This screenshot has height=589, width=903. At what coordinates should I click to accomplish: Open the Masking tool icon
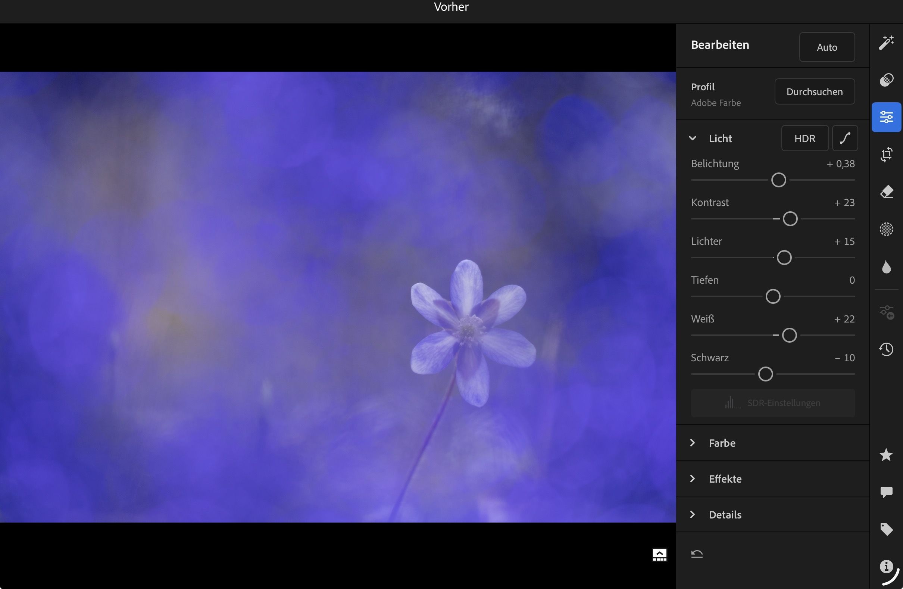pyautogui.click(x=886, y=229)
